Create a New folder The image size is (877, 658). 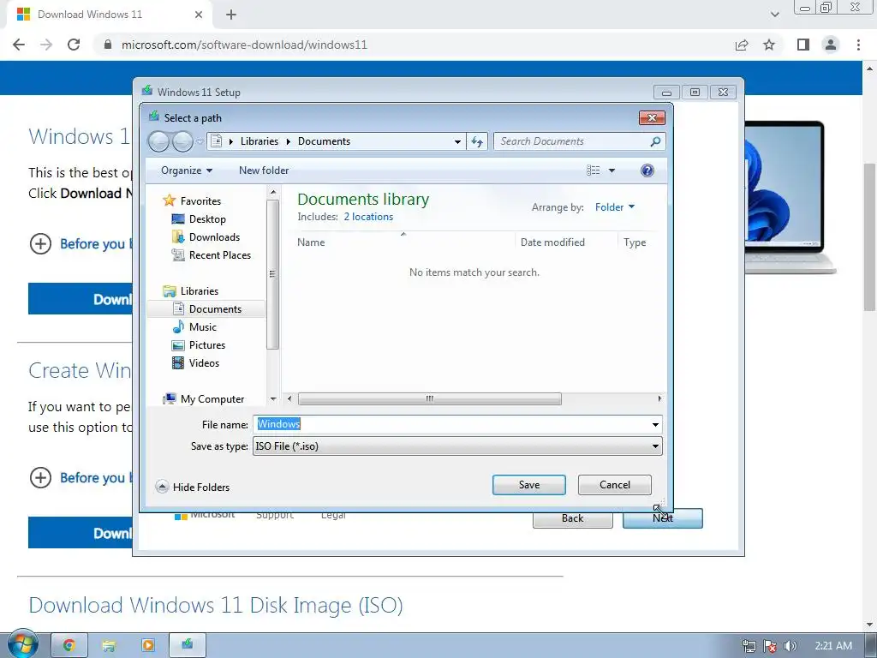[264, 170]
